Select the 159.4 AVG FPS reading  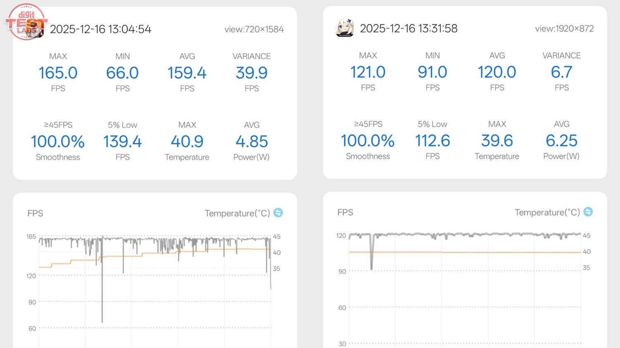pyautogui.click(x=187, y=73)
